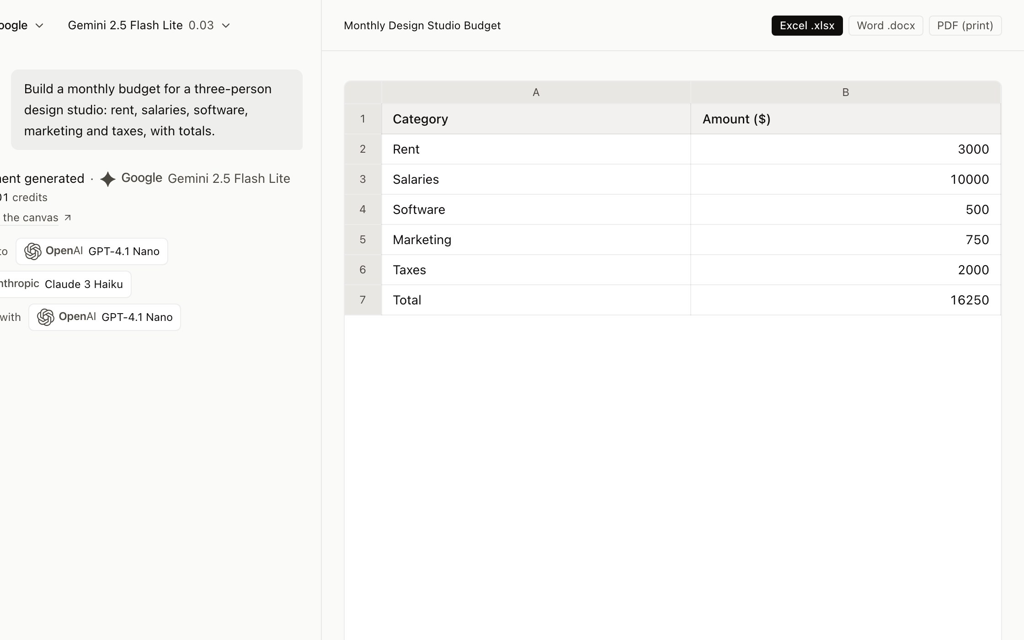The height and width of the screenshot is (640, 1024).
Task: Click the select-all corner cell of spreadsheet
Action: point(363,92)
